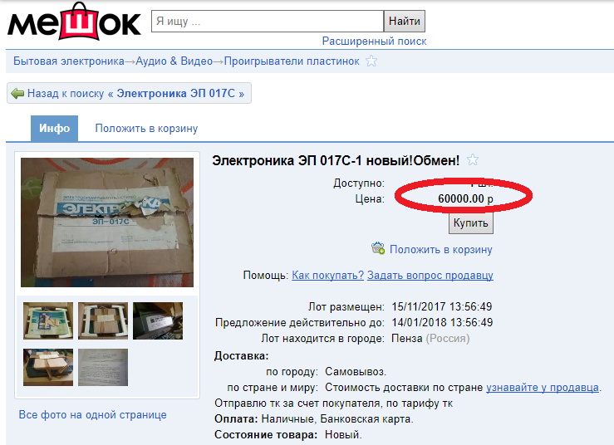This screenshot has width=614, height=445.
Task: Switch to Положить в корзину tab
Action: pos(146,129)
